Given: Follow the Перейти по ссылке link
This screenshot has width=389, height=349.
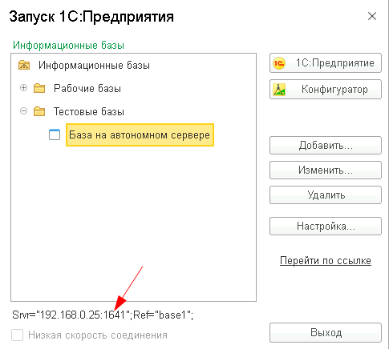Looking at the screenshot, I should [326, 260].
